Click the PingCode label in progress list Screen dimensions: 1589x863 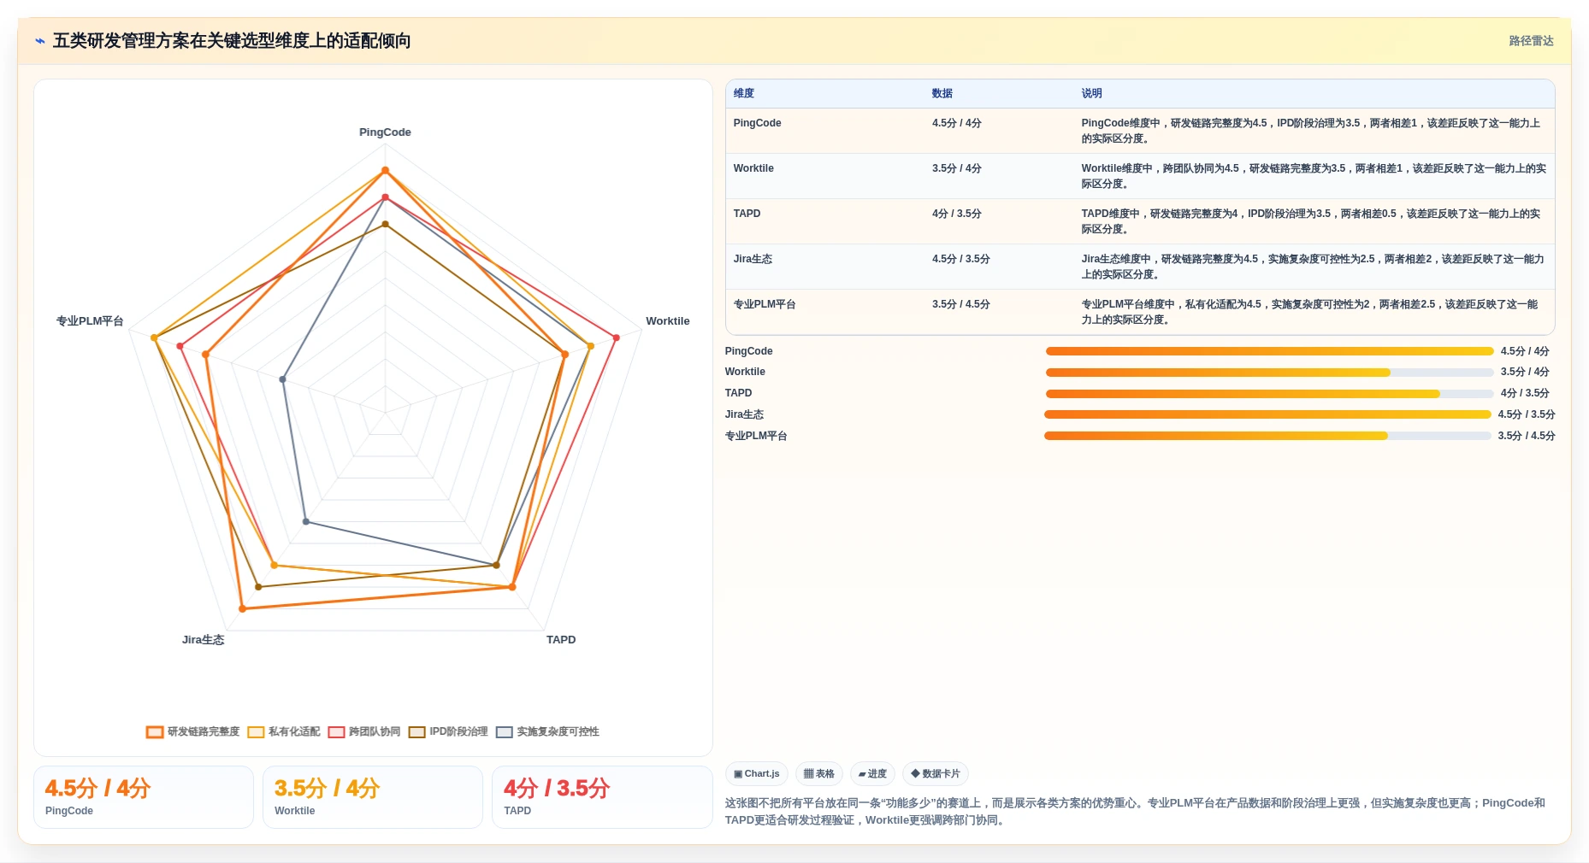748,351
